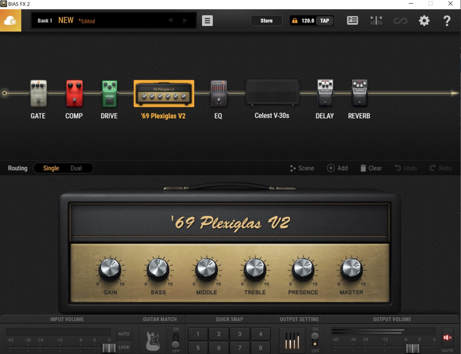Select the GATE pedal
The image size is (461, 354).
(x=38, y=93)
